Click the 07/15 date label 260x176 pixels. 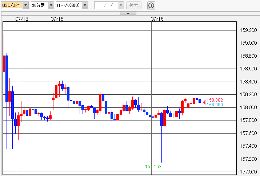point(57,19)
